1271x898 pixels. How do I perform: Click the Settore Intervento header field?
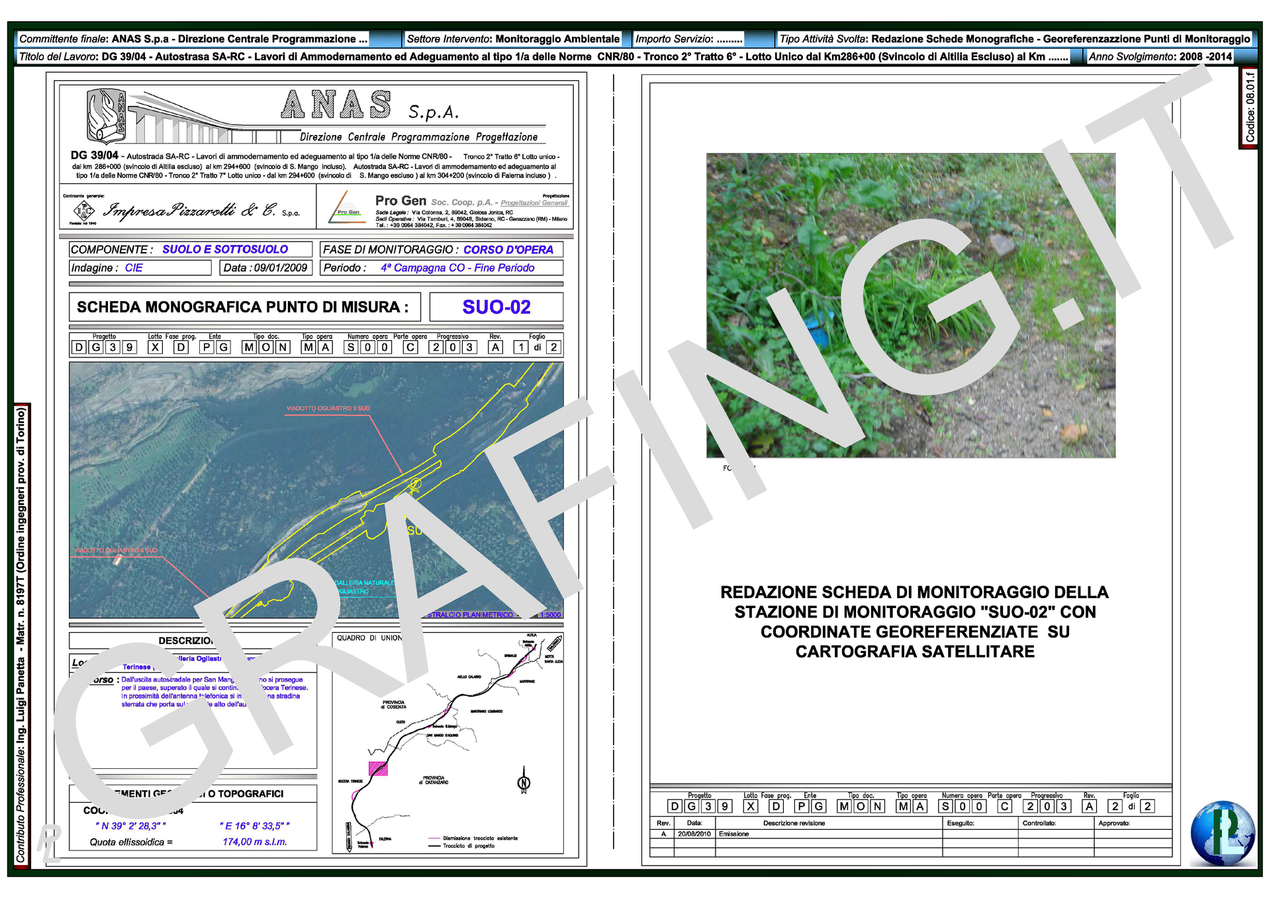(x=513, y=39)
